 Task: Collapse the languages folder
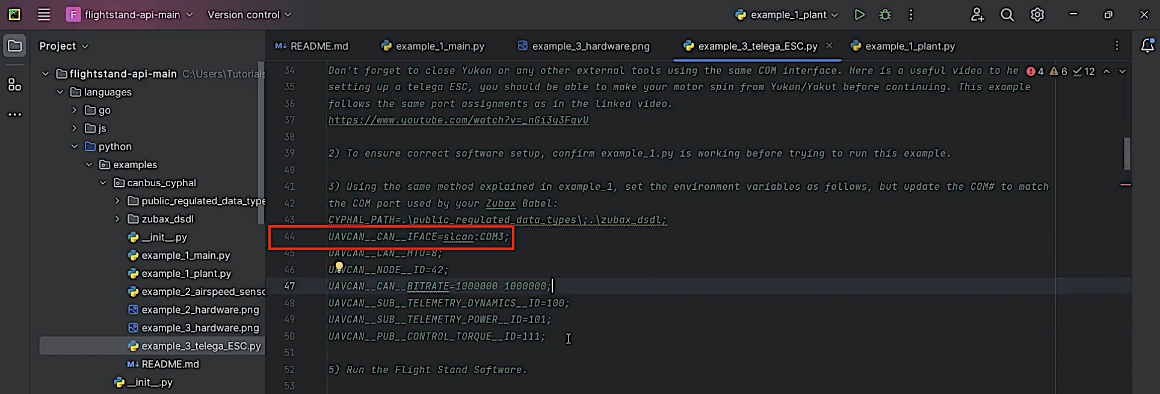coord(60,92)
